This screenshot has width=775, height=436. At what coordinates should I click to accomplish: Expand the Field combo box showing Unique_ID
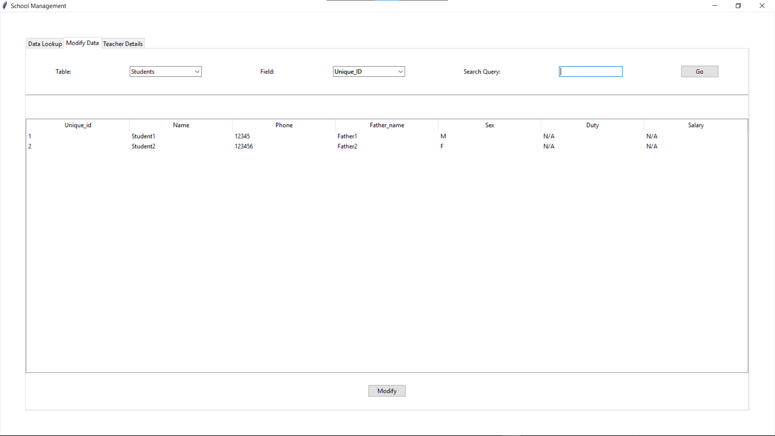click(x=369, y=71)
